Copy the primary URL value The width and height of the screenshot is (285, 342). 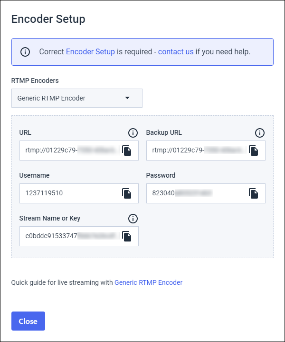(127, 151)
